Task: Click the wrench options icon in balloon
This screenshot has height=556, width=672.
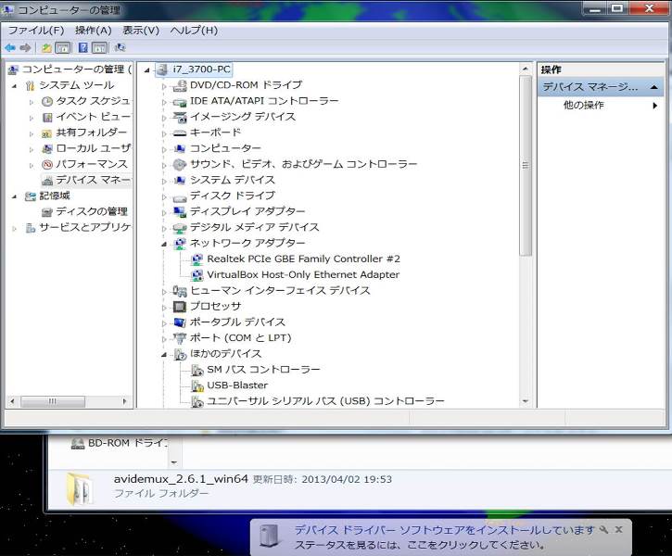Action: pyautogui.click(x=604, y=530)
